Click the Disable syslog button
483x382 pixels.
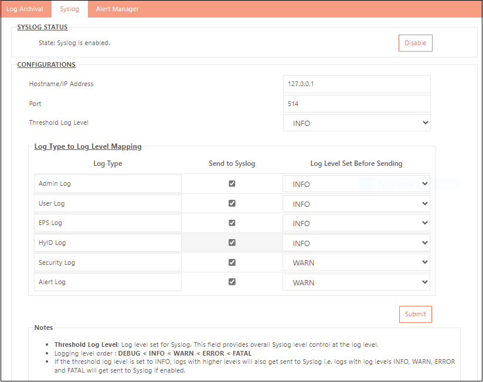pyautogui.click(x=415, y=43)
